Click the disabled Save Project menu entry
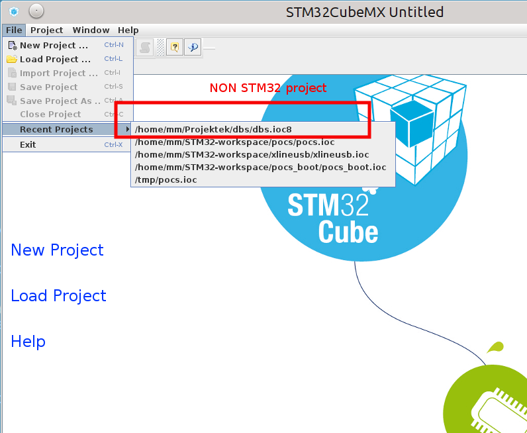This screenshot has width=527, height=433. [68, 87]
